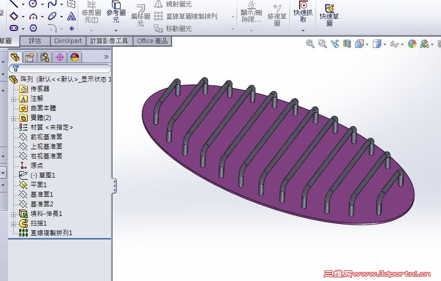
Task: Expand the 填料-伸長1 feature node
Action: point(13,214)
